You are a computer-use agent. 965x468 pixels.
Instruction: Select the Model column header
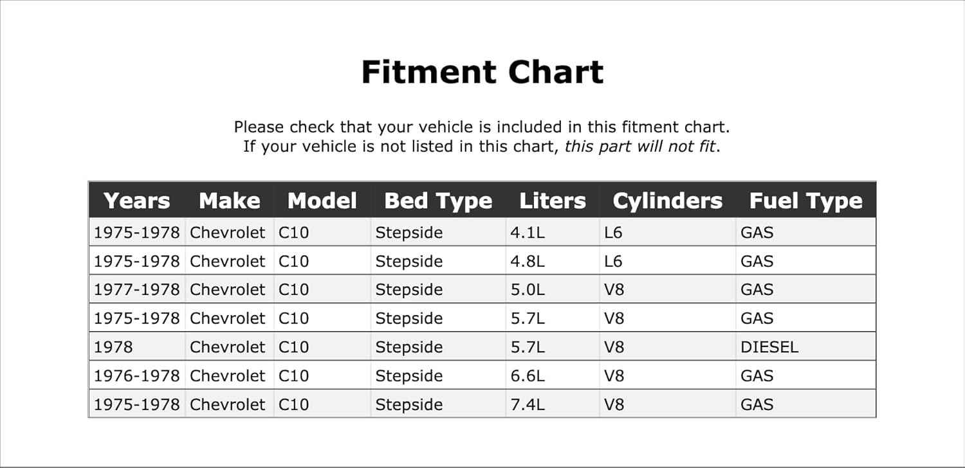coord(322,201)
